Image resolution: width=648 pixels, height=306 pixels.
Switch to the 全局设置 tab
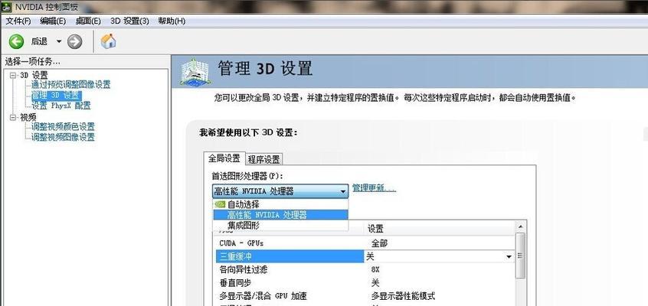[x=224, y=158]
